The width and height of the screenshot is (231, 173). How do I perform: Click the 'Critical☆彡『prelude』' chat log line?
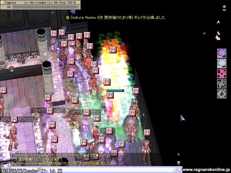click(x=61, y=155)
